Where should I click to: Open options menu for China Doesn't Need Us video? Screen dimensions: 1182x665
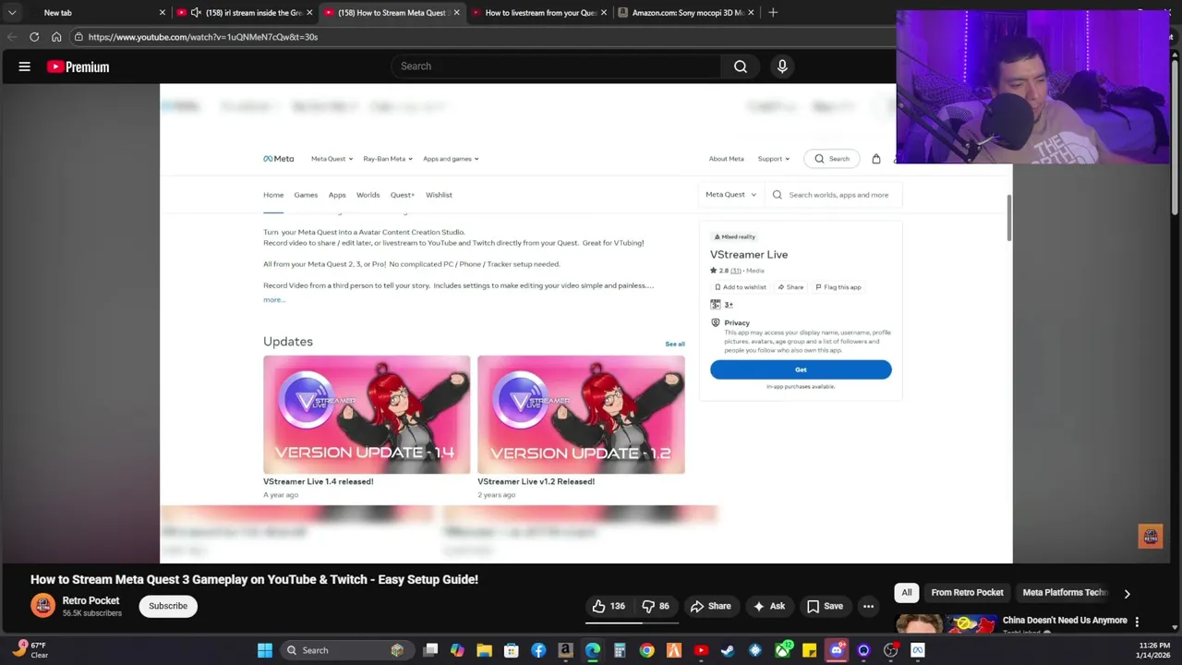[x=1137, y=622]
